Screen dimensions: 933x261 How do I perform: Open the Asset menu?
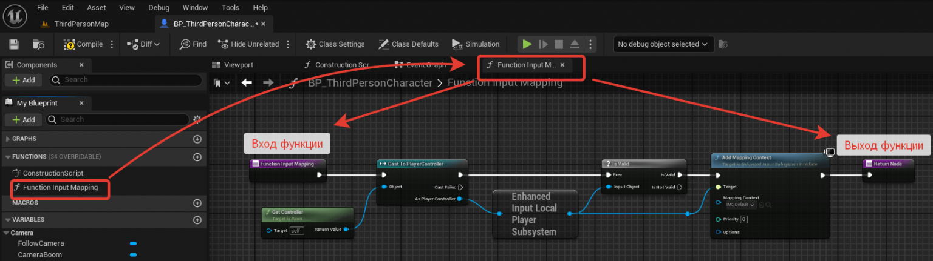pos(97,8)
